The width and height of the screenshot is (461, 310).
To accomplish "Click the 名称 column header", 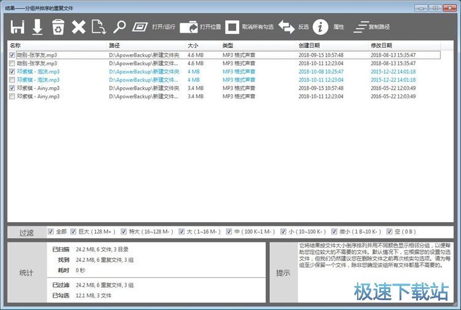I will (x=15, y=46).
